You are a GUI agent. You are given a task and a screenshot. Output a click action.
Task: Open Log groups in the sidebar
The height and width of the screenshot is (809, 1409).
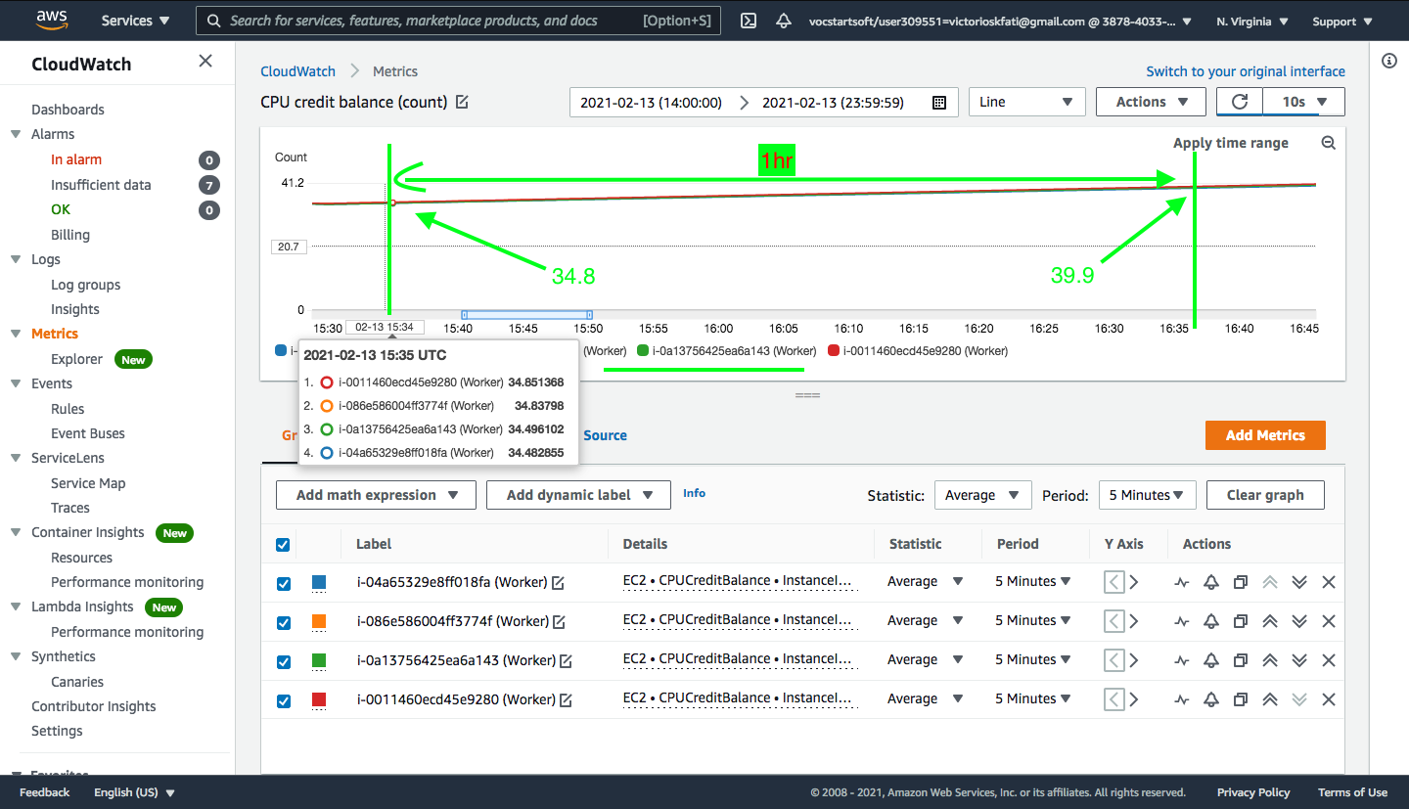(86, 285)
